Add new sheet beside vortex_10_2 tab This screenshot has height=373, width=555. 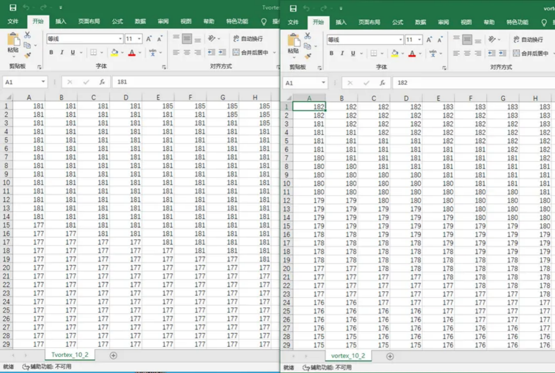390,356
